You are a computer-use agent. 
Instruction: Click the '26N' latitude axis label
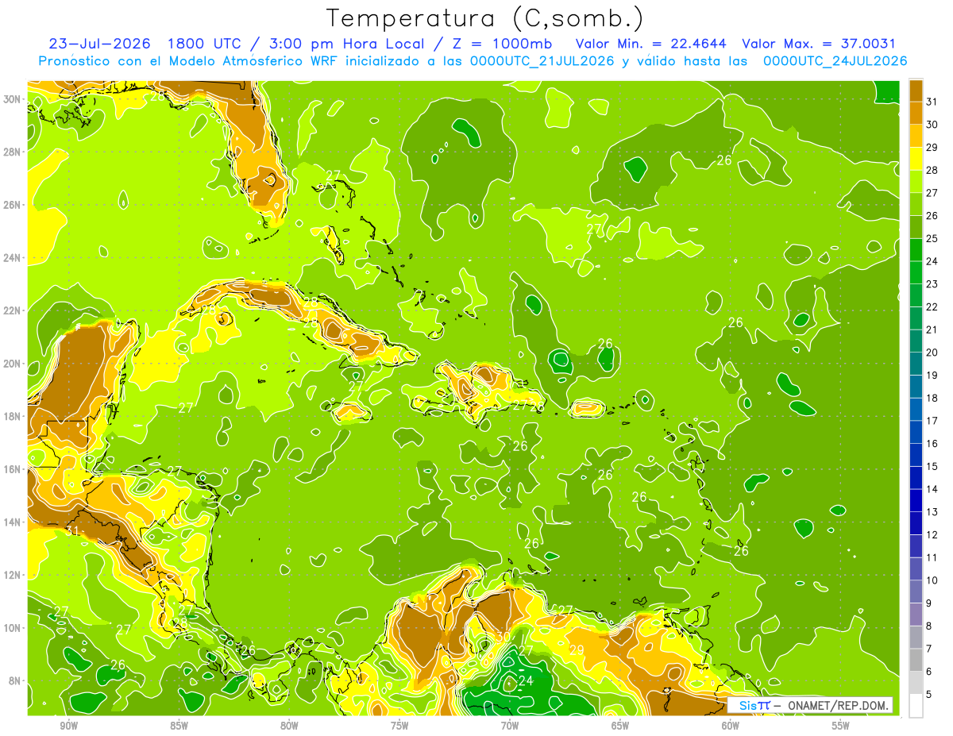coord(12,205)
